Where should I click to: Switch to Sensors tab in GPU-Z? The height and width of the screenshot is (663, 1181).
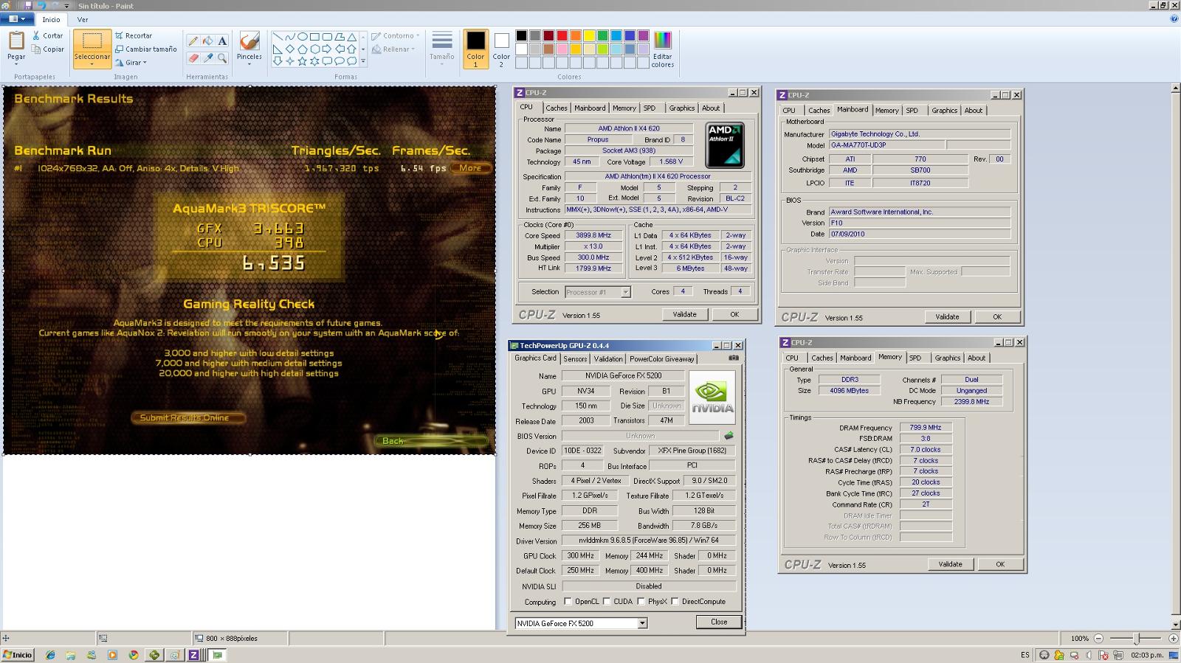[x=575, y=359]
